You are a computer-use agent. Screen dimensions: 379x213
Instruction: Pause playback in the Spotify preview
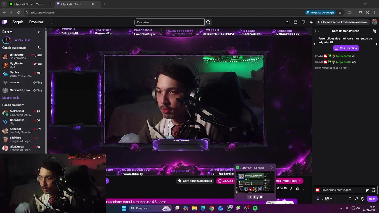pyautogui.click(x=255, y=197)
